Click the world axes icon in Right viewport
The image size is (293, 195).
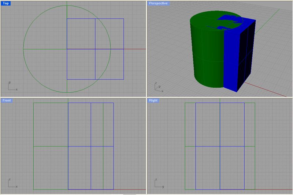pos(159,183)
